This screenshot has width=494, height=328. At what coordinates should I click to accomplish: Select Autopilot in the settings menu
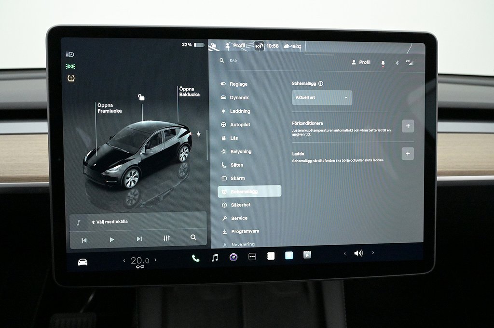pos(240,125)
